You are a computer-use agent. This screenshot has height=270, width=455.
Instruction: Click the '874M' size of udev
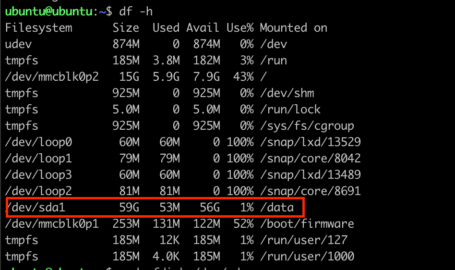pyautogui.click(x=126, y=44)
